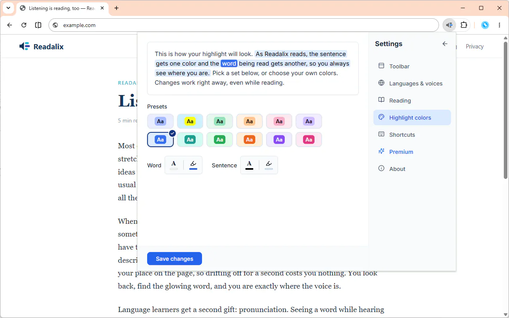509x318 pixels.
Task: Minimize the browser window
Action: click(463, 8)
